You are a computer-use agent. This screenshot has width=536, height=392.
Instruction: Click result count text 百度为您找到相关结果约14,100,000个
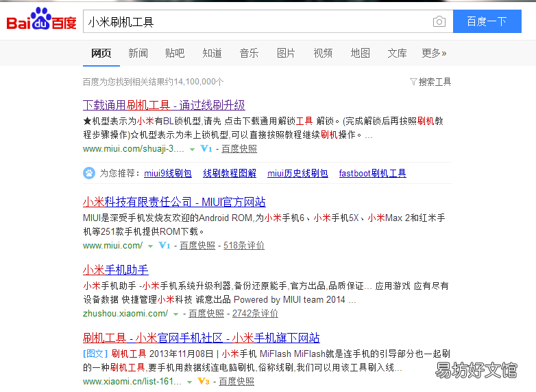pyautogui.click(x=153, y=82)
